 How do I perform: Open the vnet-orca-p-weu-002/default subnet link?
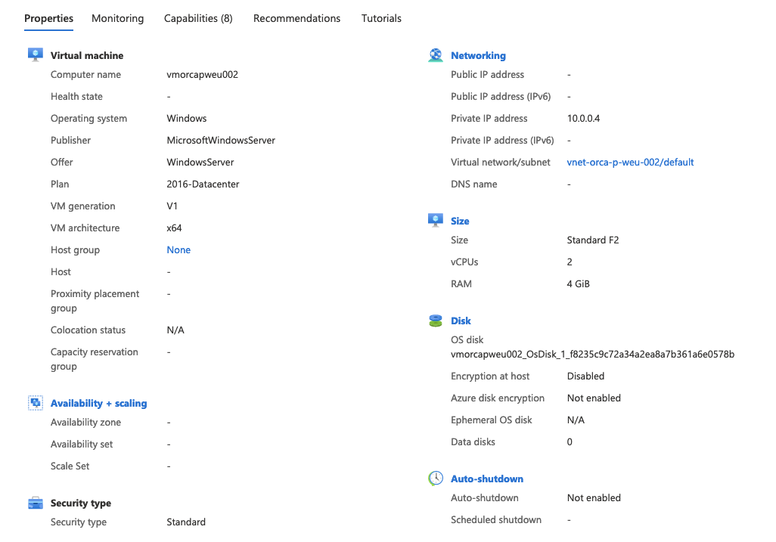point(630,162)
